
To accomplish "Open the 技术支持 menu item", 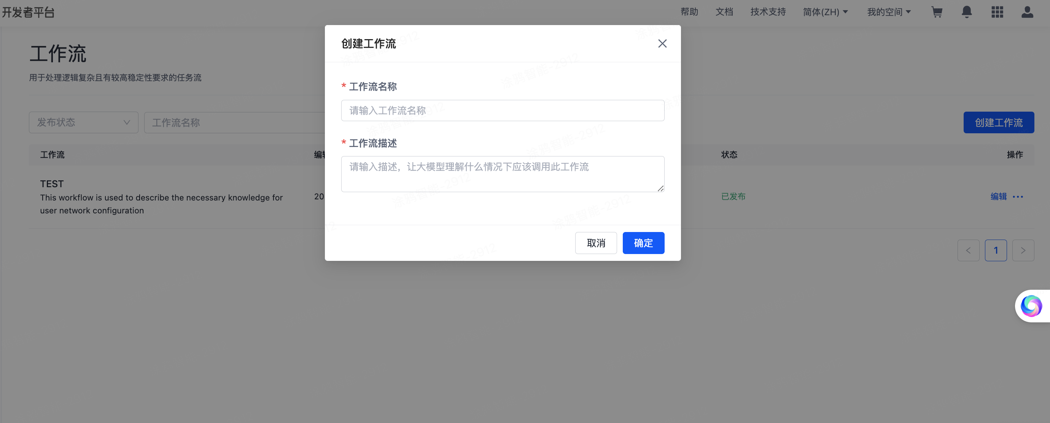I will (x=768, y=12).
